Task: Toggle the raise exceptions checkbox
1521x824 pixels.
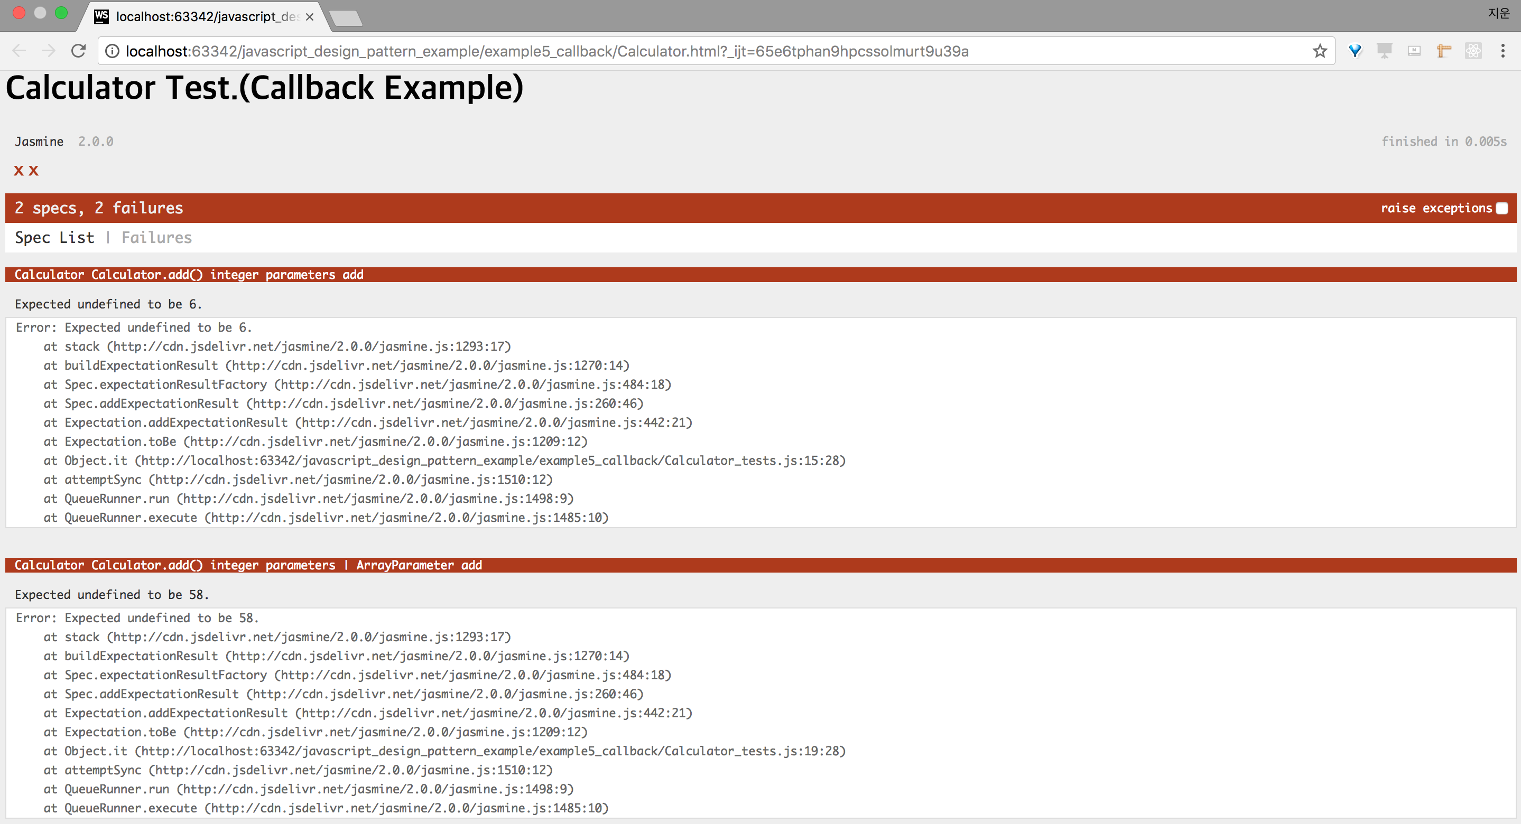Action: point(1502,208)
